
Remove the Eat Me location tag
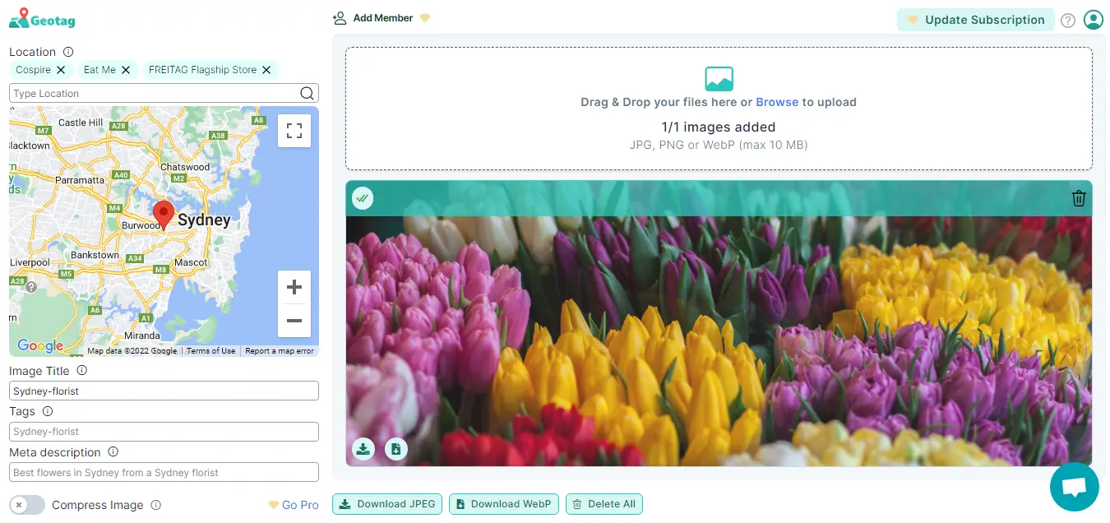(x=126, y=70)
